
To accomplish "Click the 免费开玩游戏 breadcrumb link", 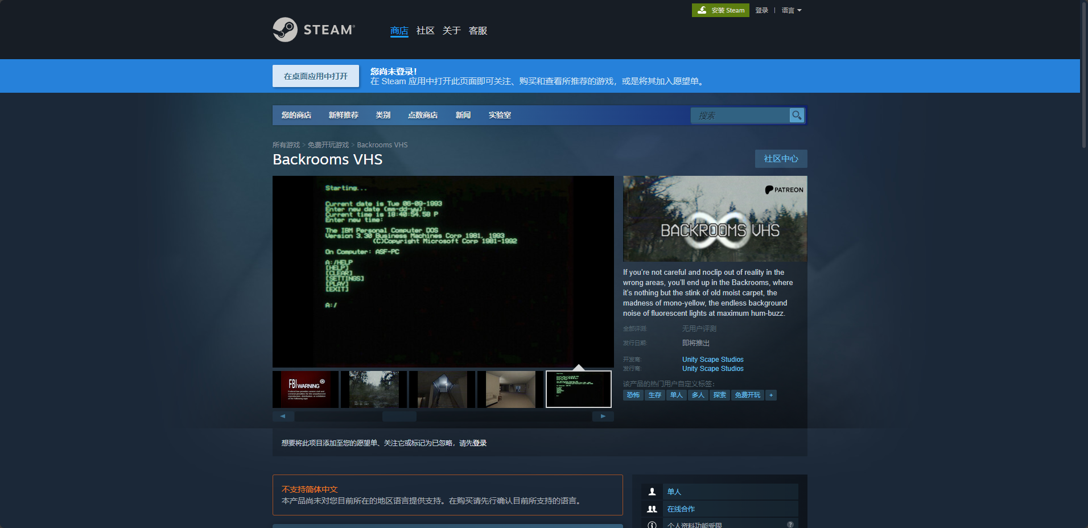I will [x=328, y=145].
